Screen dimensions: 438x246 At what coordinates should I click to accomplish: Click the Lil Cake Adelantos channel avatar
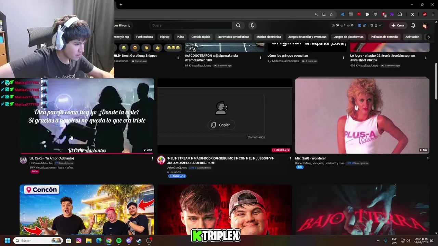23,160
